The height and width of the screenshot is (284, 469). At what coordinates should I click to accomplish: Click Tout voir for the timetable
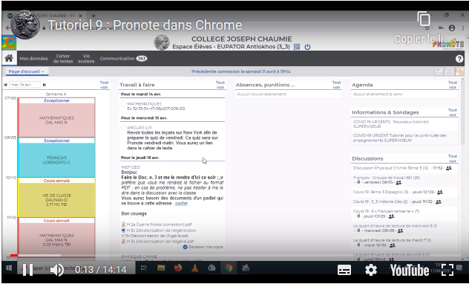105,85
